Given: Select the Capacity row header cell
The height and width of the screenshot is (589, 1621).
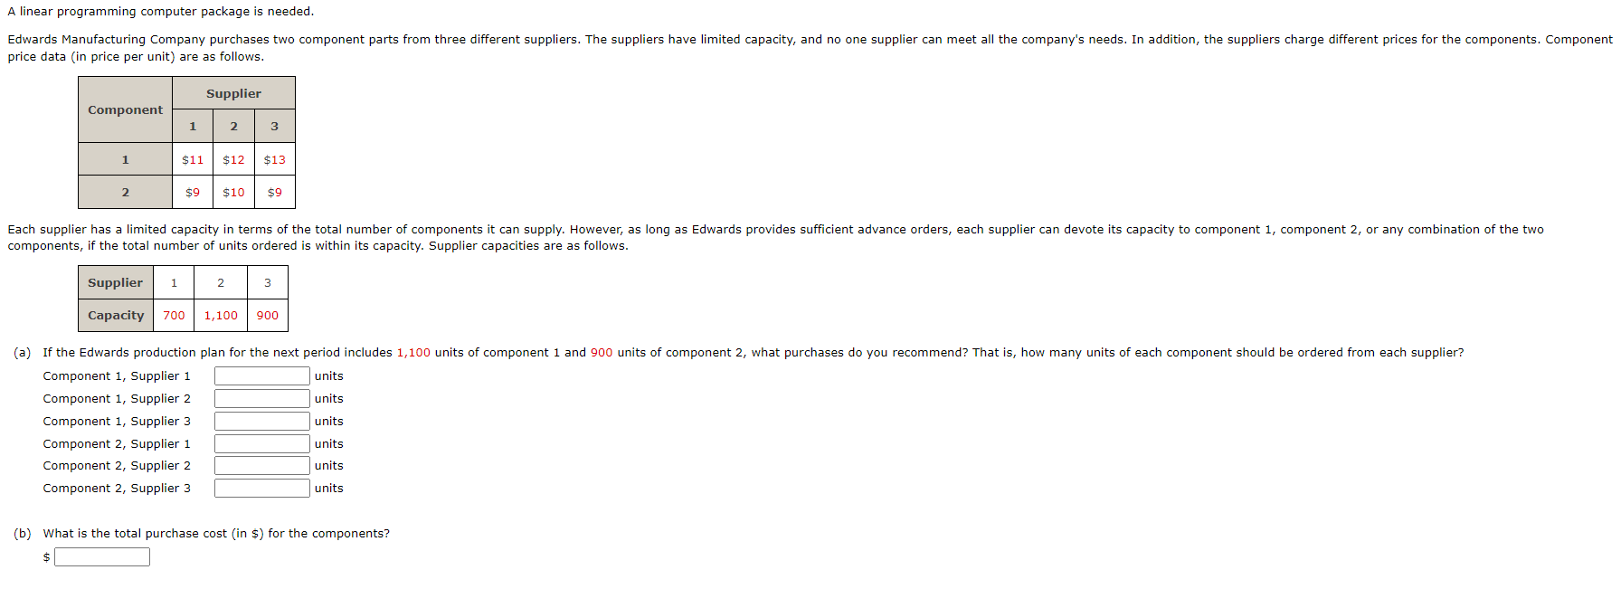Looking at the screenshot, I should coord(115,315).
